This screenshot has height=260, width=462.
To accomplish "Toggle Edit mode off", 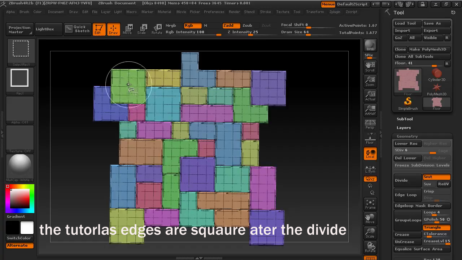I will (99, 29).
